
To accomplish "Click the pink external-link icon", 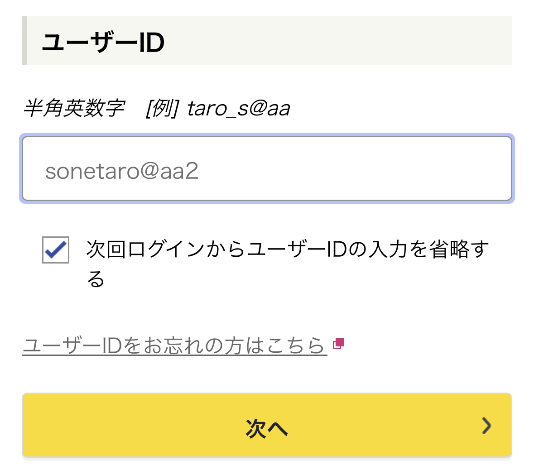I will tap(338, 344).
